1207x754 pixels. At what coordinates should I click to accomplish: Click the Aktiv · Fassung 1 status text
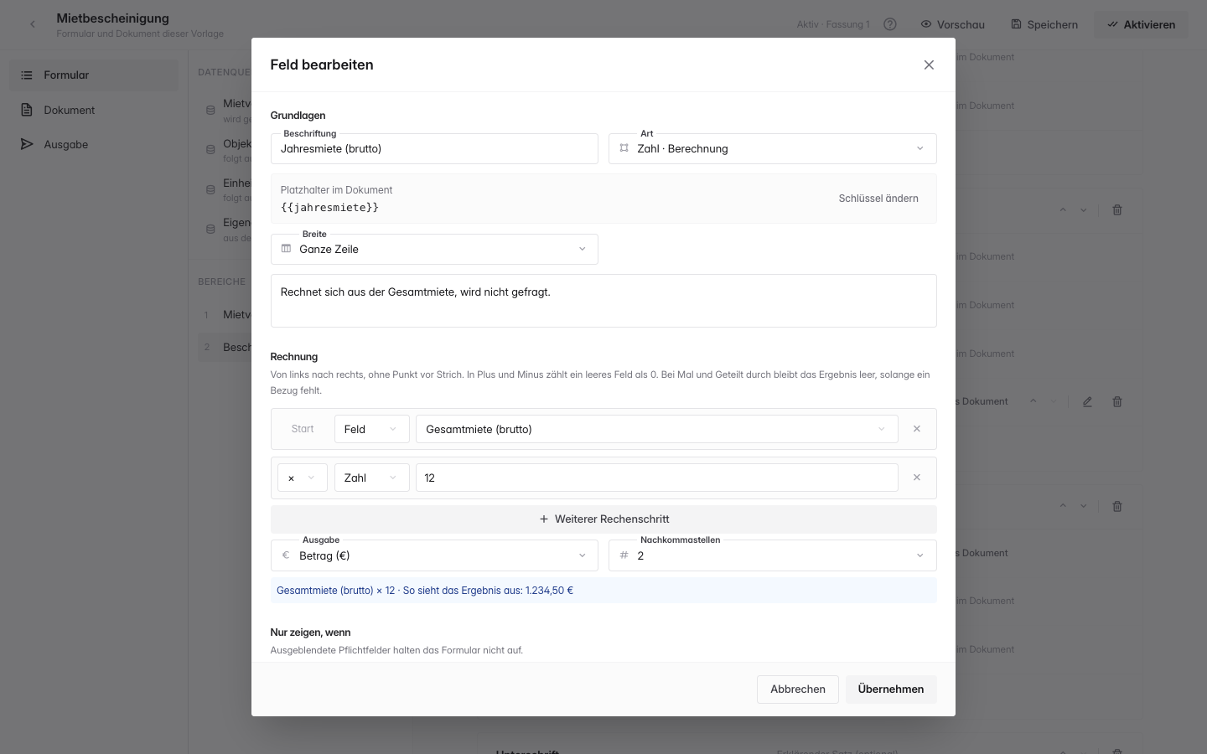click(x=833, y=24)
